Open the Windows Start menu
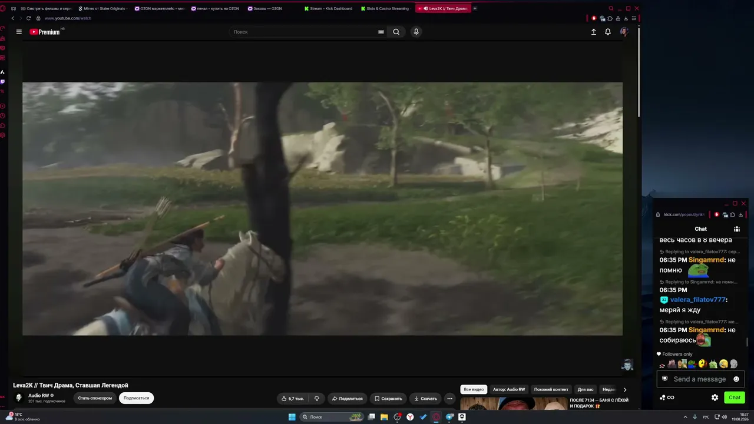The image size is (754, 424). point(292,417)
